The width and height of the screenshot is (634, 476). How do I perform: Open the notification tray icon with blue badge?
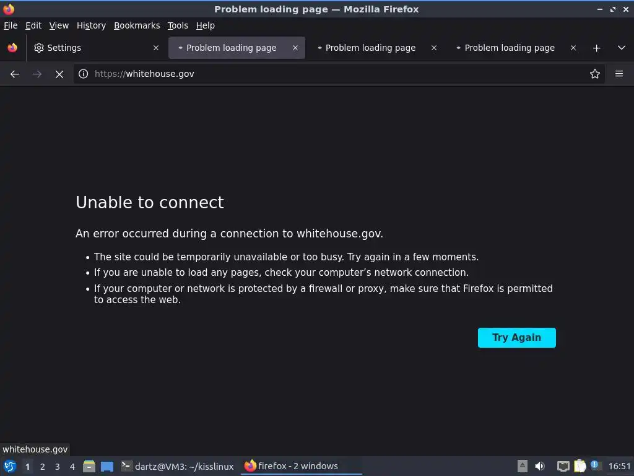(x=595, y=465)
